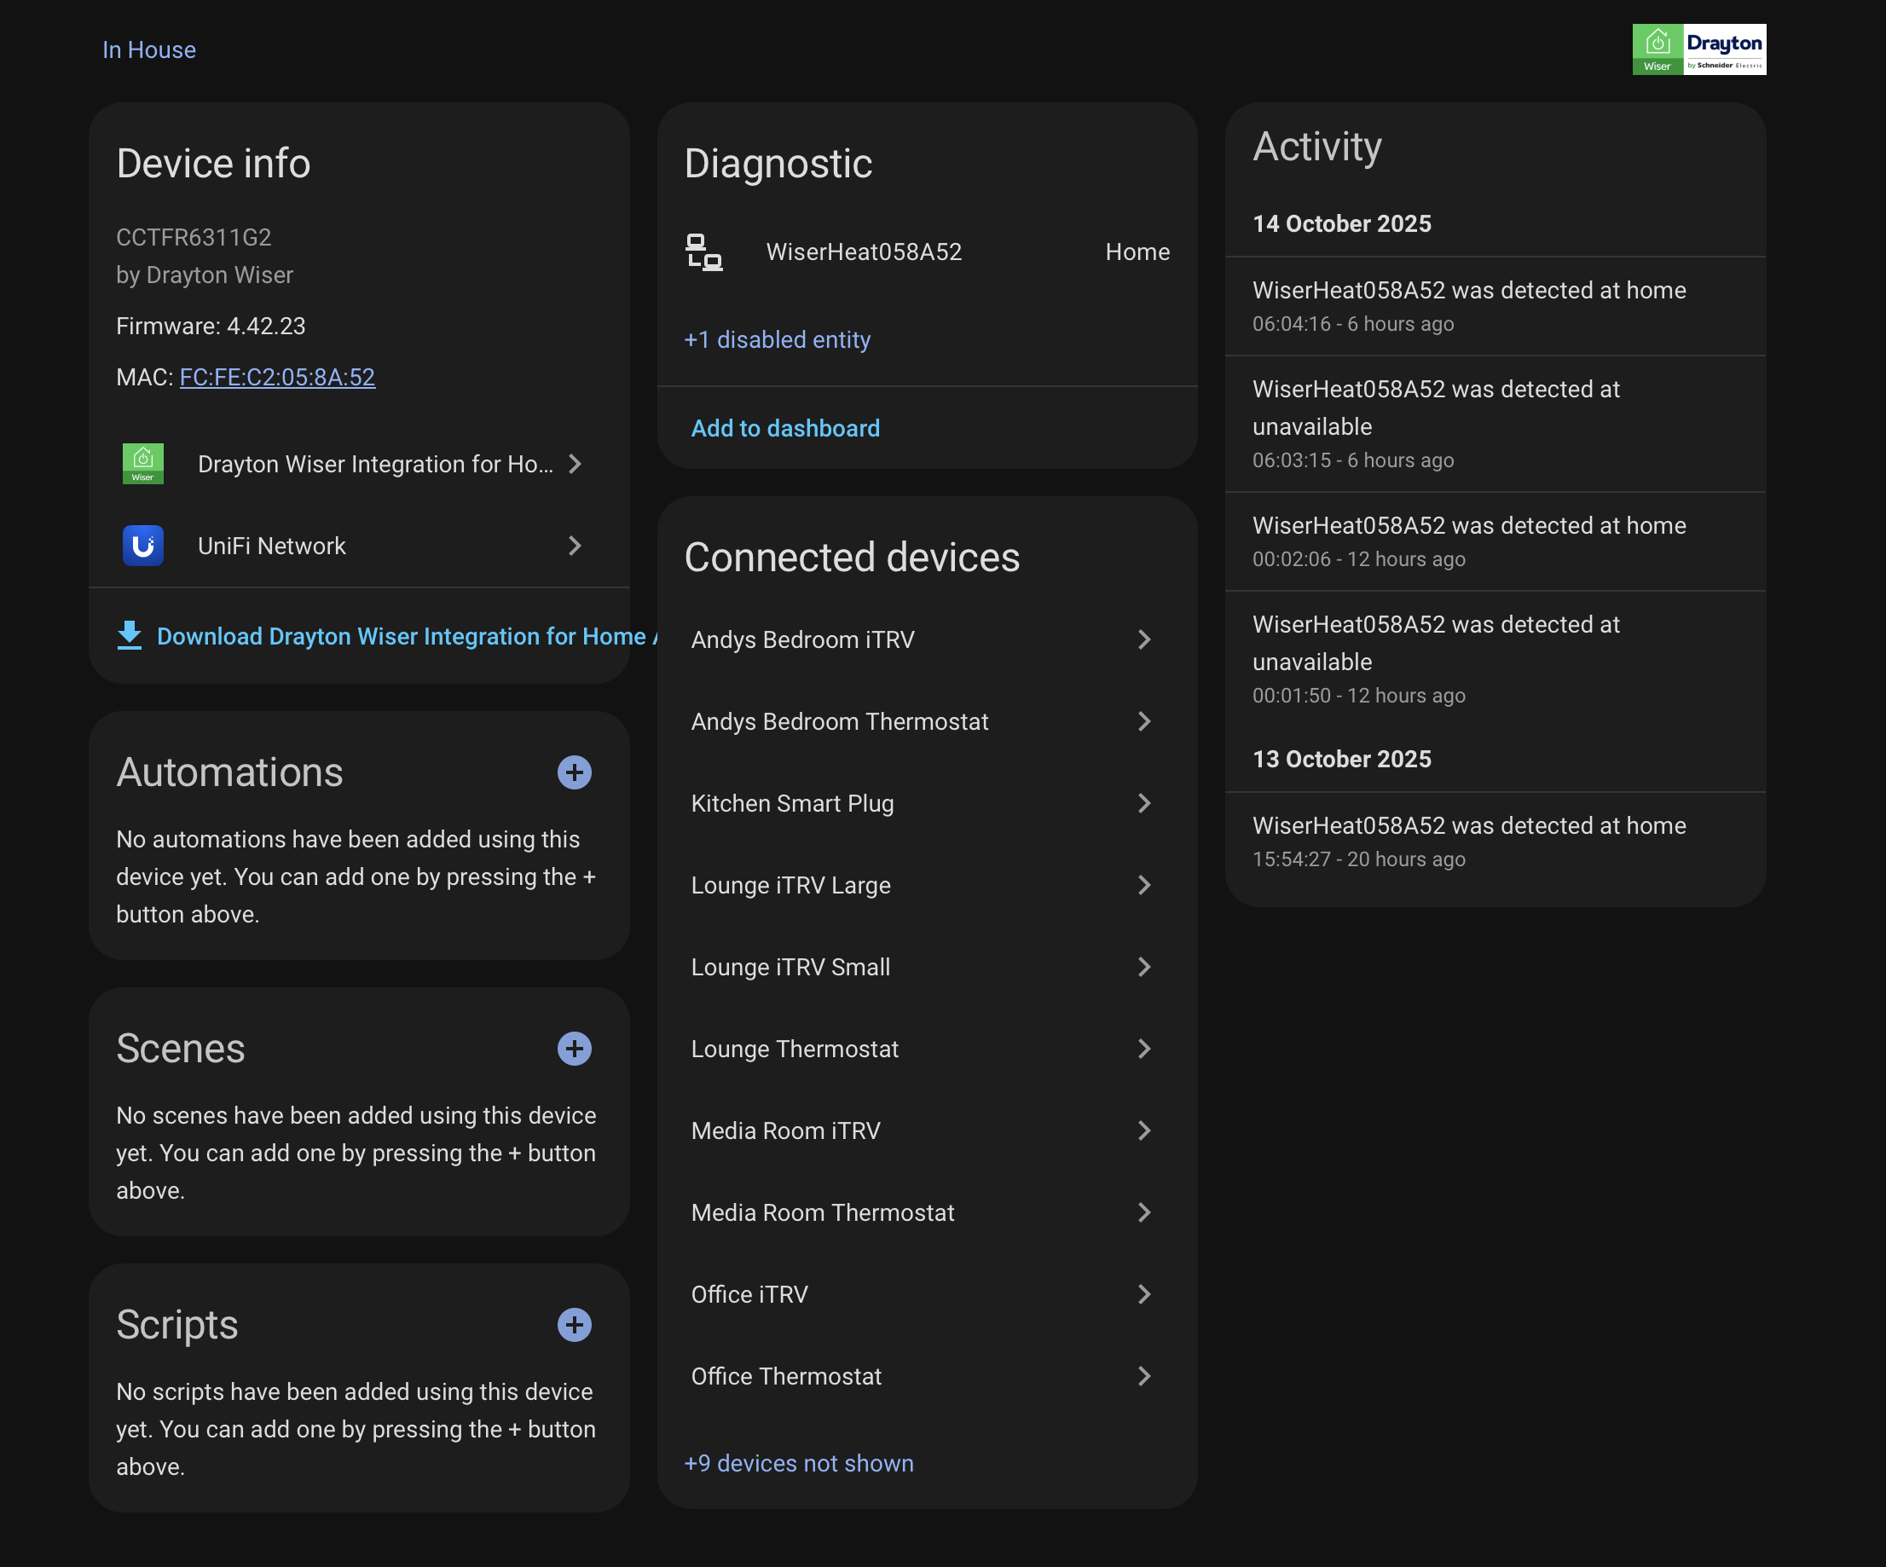Click the download arrow icon
The image size is (1886, 1567).
point(130,636)
